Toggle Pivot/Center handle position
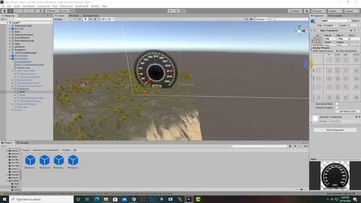The width and height of the screenshot is (361, 203). click(x=51, y=11)
